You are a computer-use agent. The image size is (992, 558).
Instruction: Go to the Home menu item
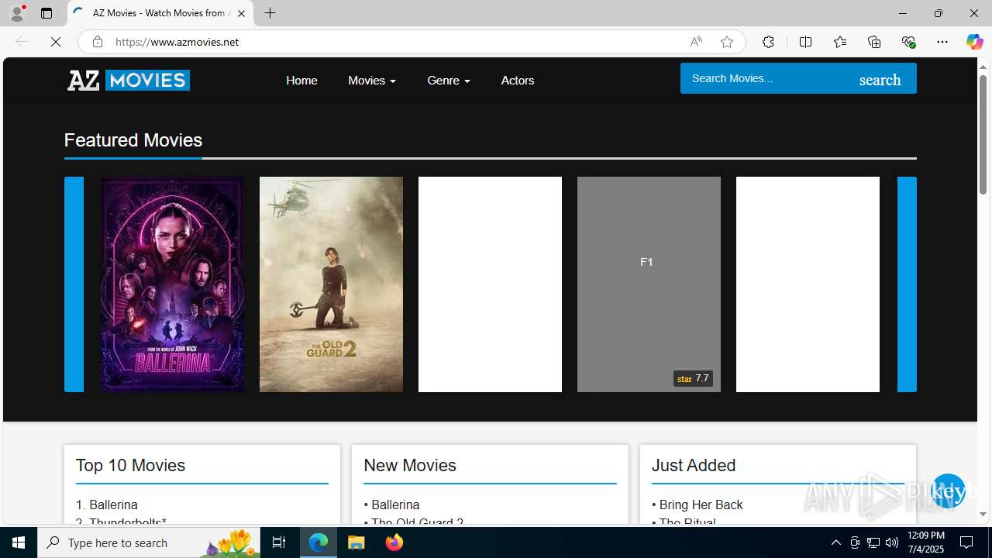coord(301,80)
